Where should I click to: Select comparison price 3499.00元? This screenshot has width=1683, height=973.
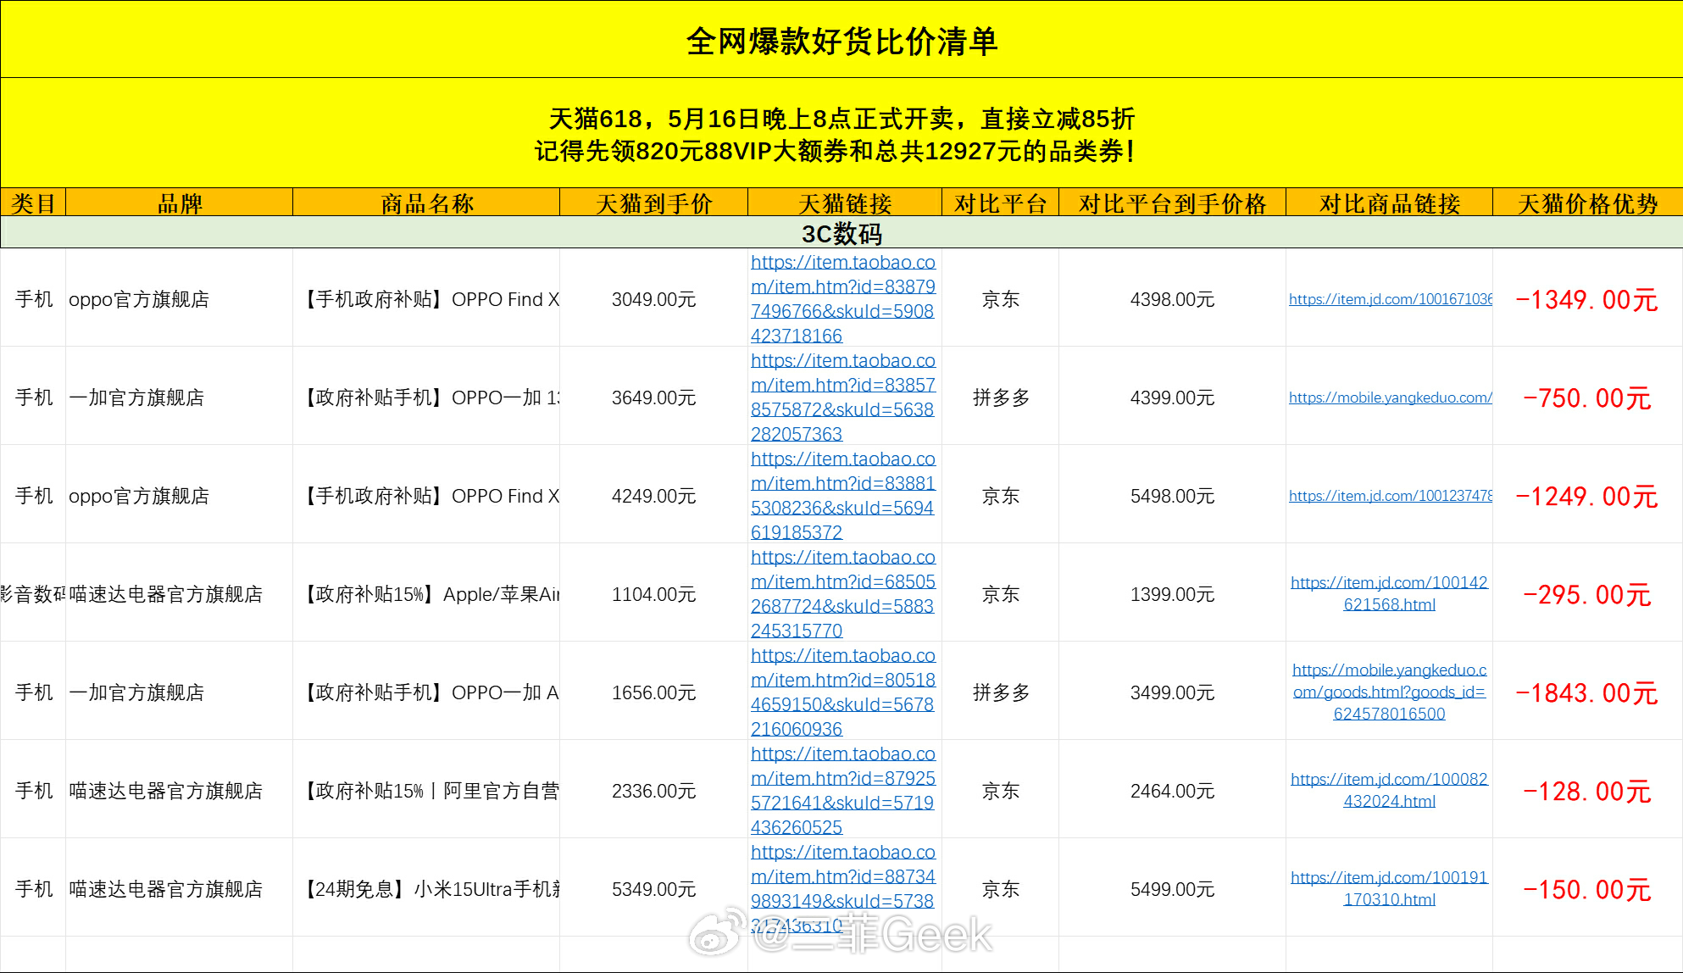pyautogui.click(x=1172, y=692)
